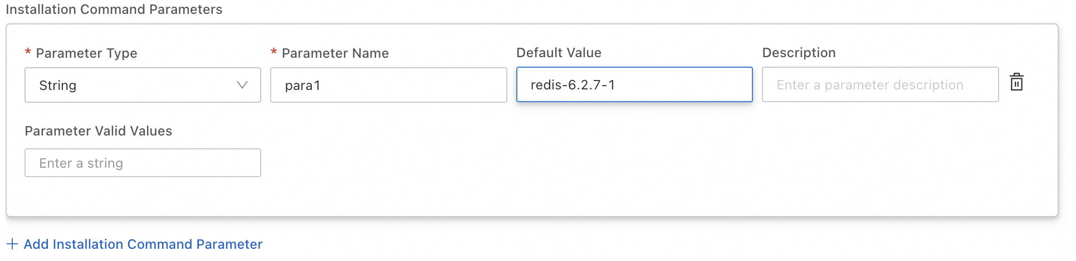Click the plus icon for adding parameter
Viewport: 1076px width, 261px height.
pos(12,244)
